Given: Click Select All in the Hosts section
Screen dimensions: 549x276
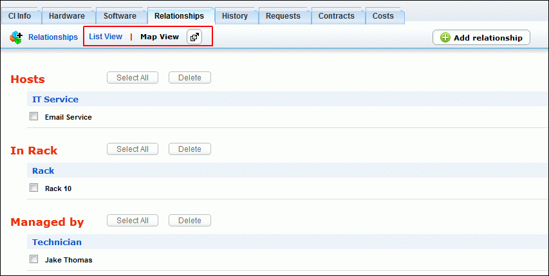Looking at the screenshot, I should click(x=133, y=78).
